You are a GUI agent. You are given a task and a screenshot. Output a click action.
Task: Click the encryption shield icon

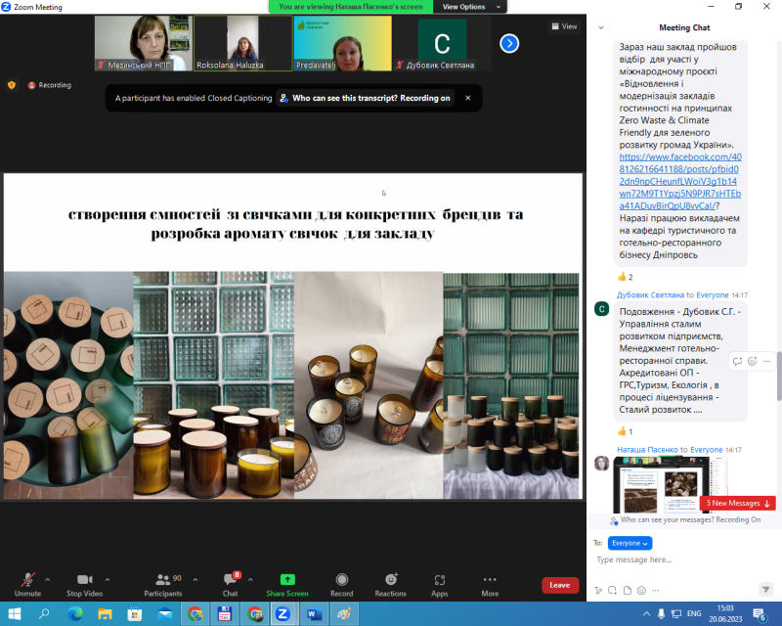tap(12, 85)
